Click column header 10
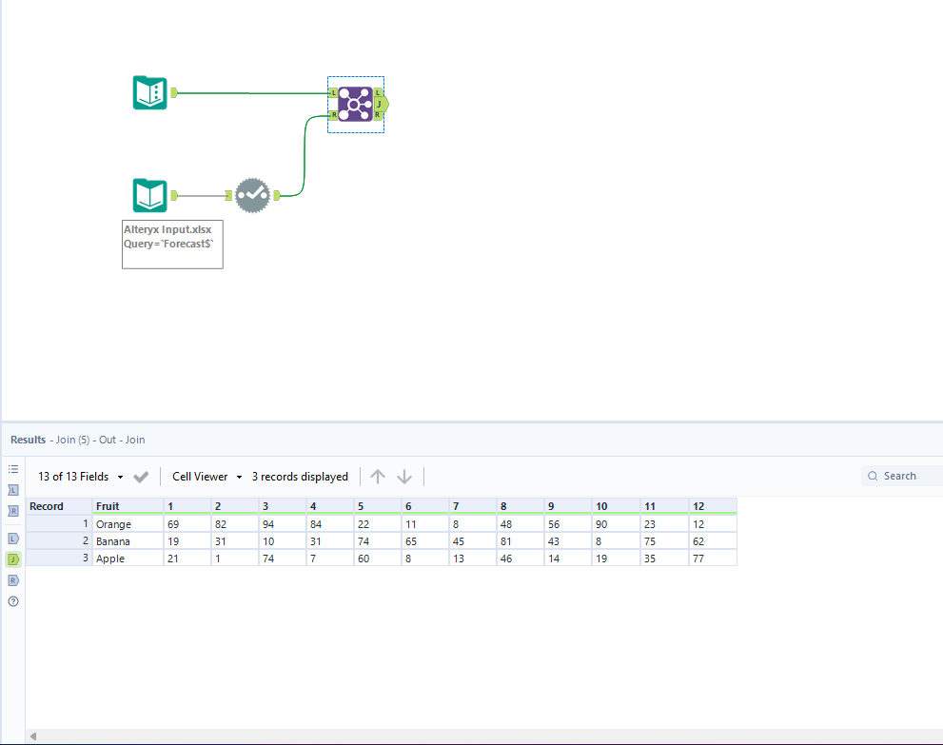This screenshot has height=745, width=943. [x=616, y=506]
